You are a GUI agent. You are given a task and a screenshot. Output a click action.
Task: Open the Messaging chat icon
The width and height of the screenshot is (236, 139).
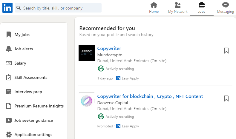[225, 5]
